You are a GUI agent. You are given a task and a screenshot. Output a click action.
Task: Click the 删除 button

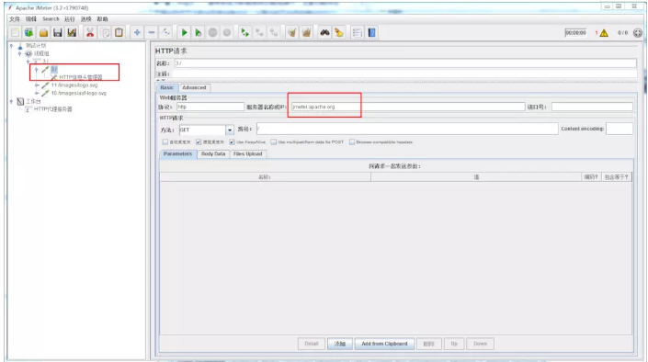pos(429,344)
